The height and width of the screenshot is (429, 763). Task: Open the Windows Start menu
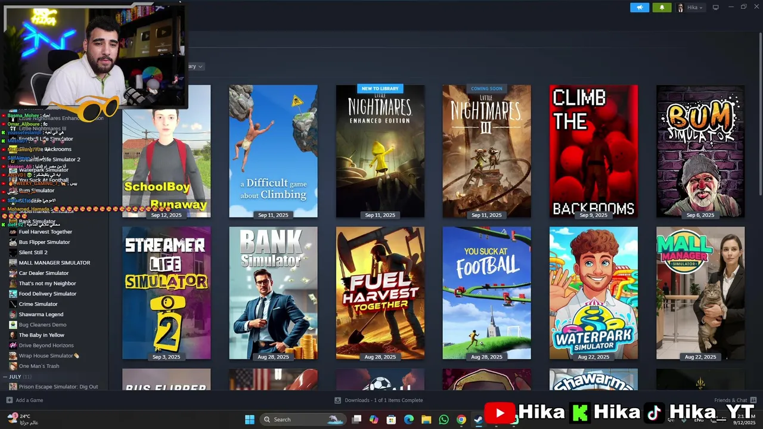click(250, 419)
